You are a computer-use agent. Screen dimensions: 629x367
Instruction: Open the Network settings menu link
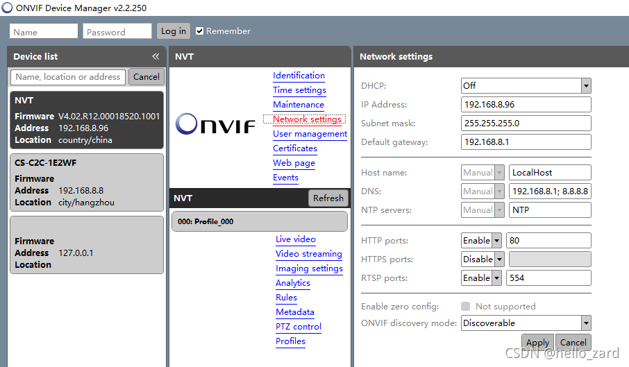[306, 119]
